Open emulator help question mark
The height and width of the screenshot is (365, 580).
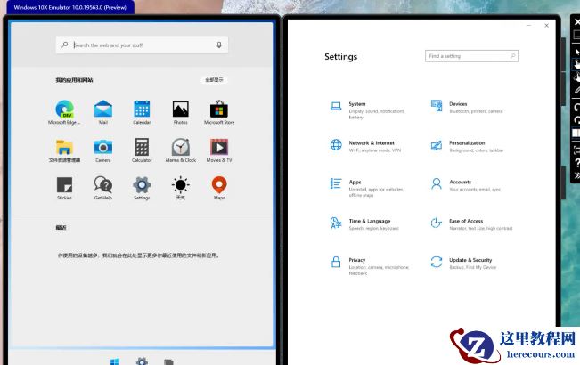pos(577,163)
